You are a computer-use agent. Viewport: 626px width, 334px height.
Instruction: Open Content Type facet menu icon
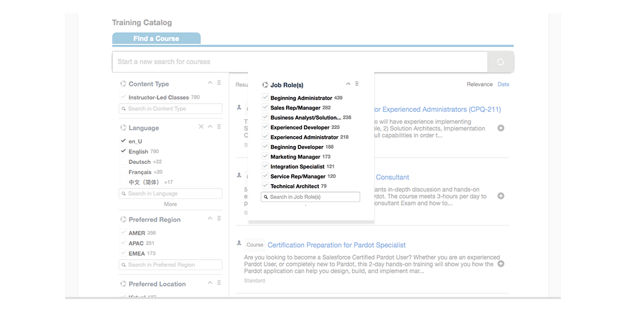(219, 83)
